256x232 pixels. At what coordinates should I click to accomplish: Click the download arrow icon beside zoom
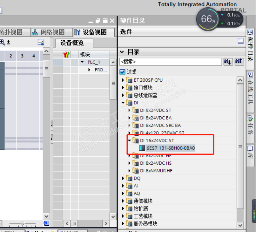[x=9, y=42]
